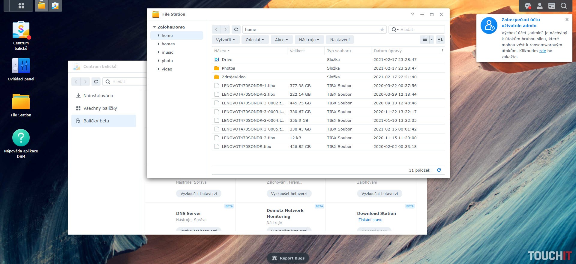Open the DSM Main Menu grid icon
576x264 pixels.
tap(21, 6)
